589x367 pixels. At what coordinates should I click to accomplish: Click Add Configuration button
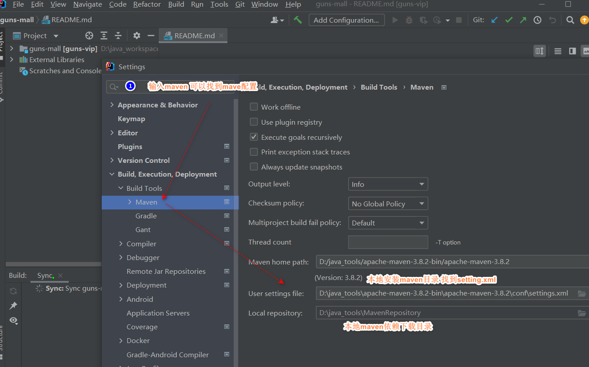tap(346, 20)
